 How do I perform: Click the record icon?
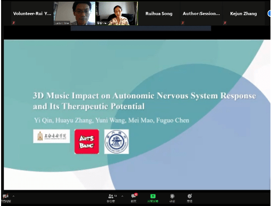(172, 198)
